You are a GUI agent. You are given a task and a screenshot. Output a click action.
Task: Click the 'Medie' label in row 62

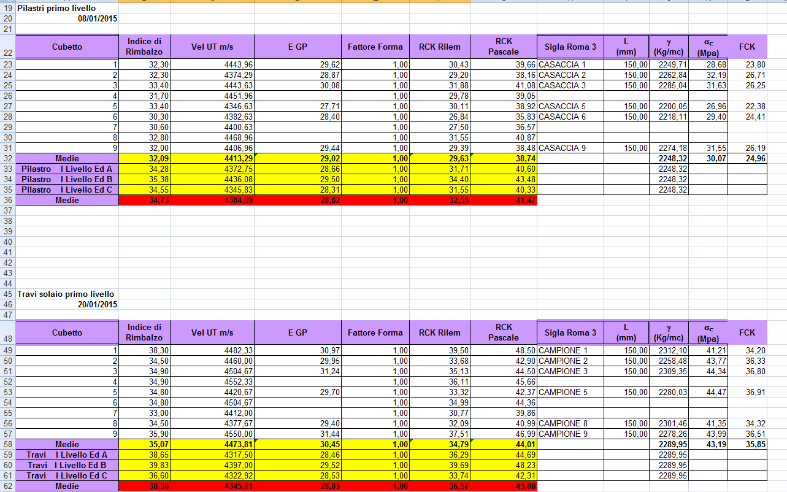pyautogui.click(x=67, y=486)
